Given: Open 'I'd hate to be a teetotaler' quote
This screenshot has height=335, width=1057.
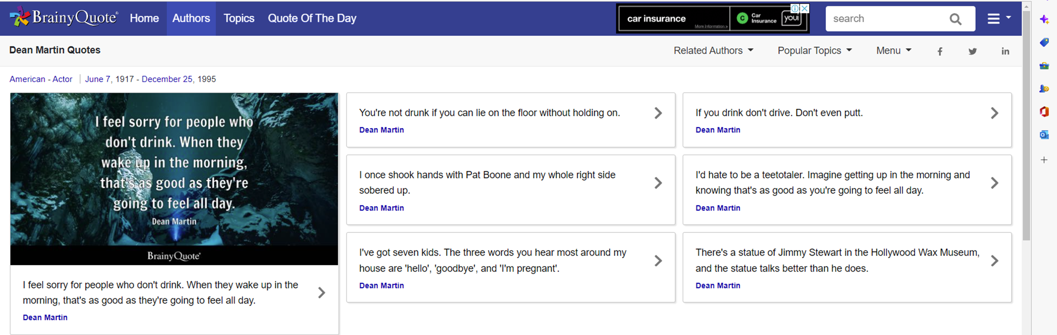Looking at the screenshot, I should [x=833, y=183].
